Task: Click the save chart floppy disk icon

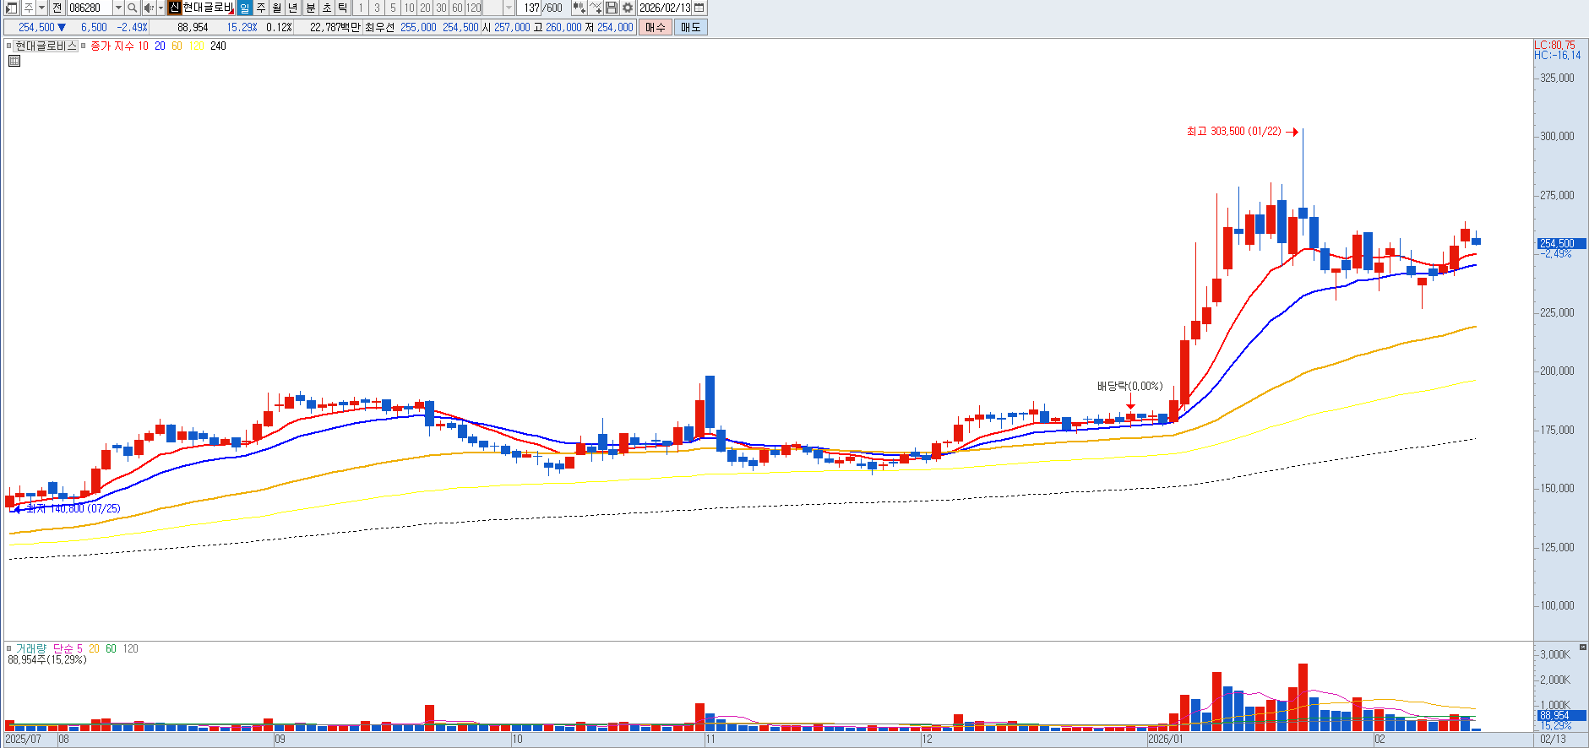Action: tap(612, 8)
